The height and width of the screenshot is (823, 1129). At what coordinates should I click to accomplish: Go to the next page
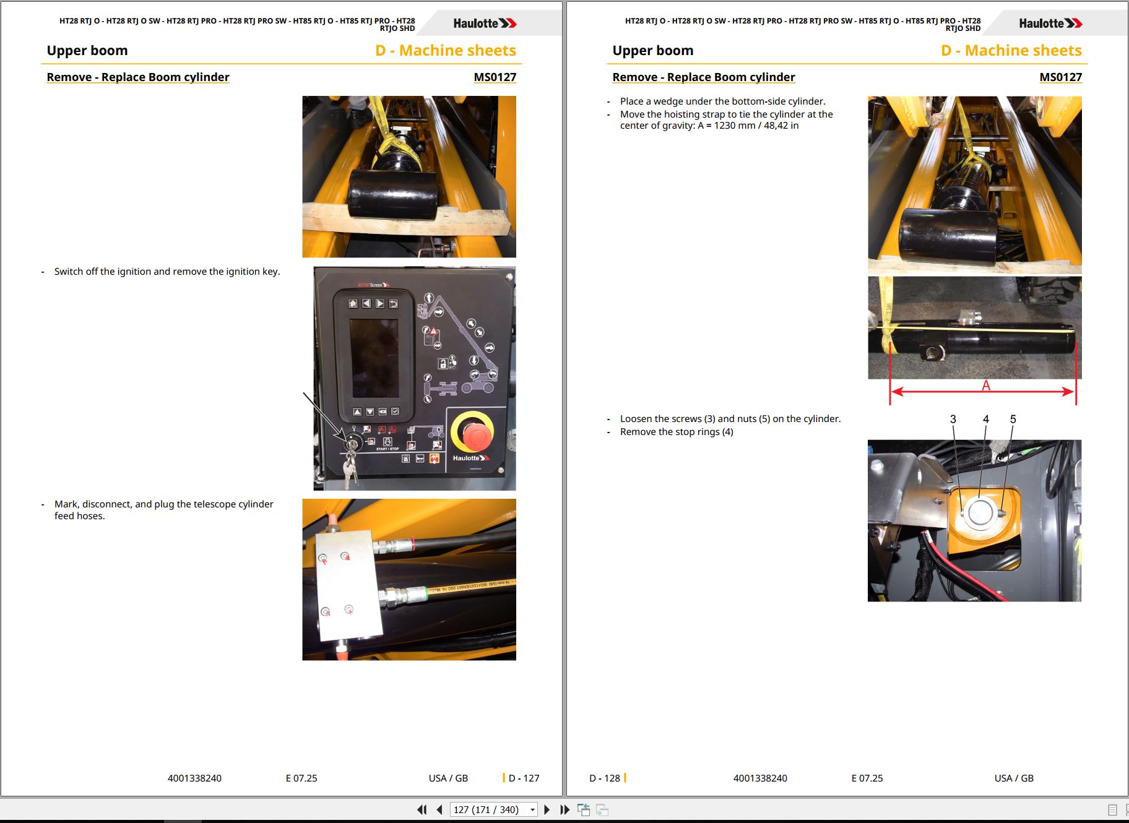(547, 809)
